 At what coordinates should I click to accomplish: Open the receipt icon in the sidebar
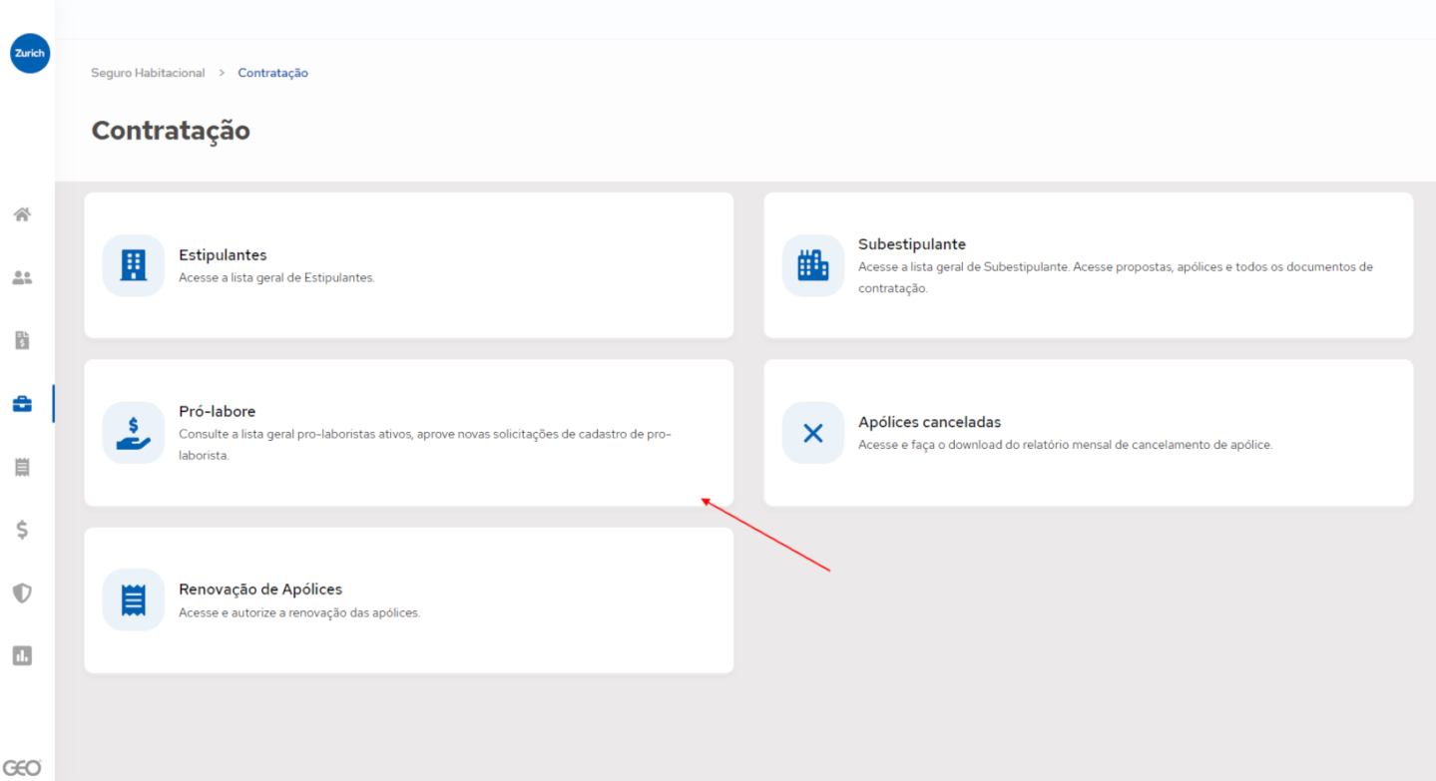[x=22, y=467]
